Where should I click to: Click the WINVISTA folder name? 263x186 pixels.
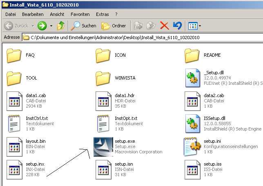pos(125,78)
